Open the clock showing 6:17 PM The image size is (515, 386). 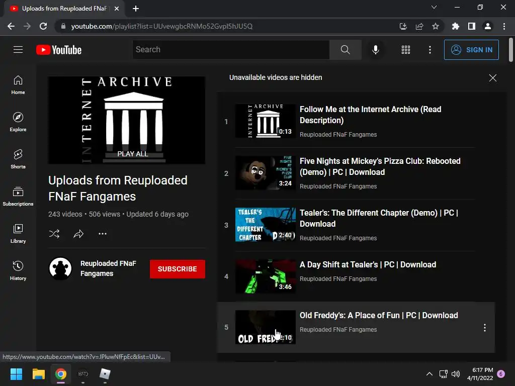tap(480, 374)
